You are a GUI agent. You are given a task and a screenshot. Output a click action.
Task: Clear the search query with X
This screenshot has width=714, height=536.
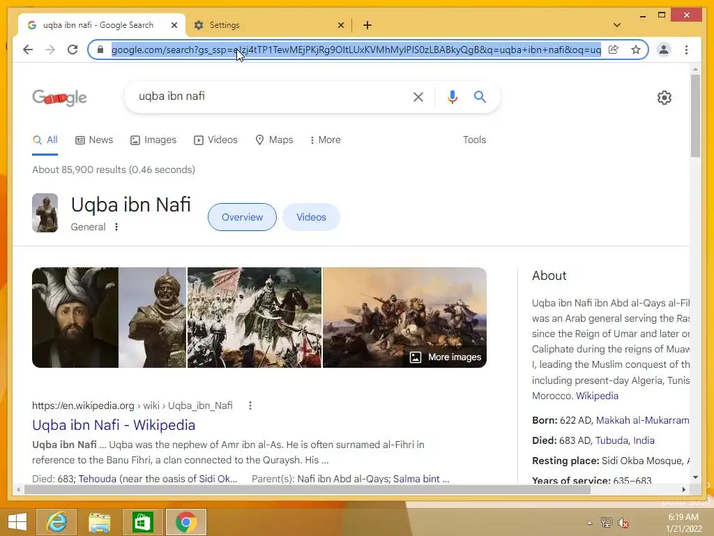(418, 96)
